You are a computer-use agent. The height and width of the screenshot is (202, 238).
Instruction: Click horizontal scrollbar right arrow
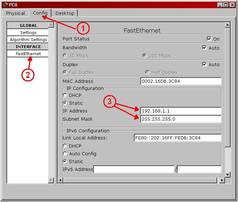[222, 180]
